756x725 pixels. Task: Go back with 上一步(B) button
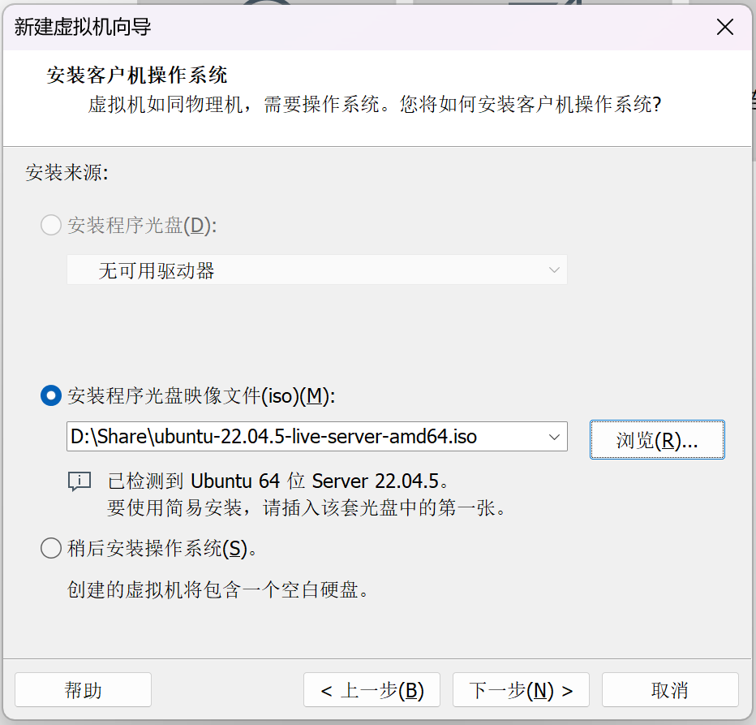[x=372, y=690]
